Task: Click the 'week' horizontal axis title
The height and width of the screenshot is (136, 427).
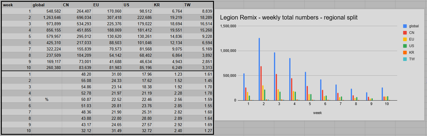Action: (317, 113)
